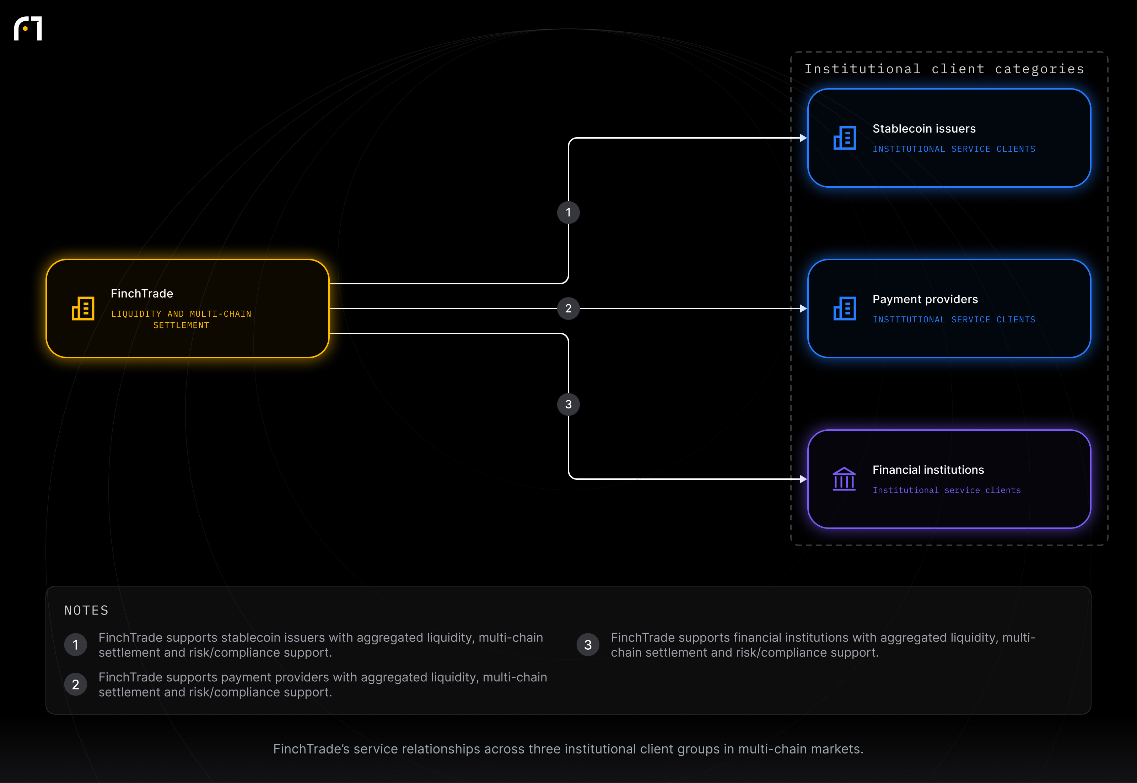Click 'INSTITUTIONAL SERVICE CLIENTS' under Payment providers
Image resolution: width=1137 pixels, height=783 pixels.
pyautogui.click(x=954, y=320)
